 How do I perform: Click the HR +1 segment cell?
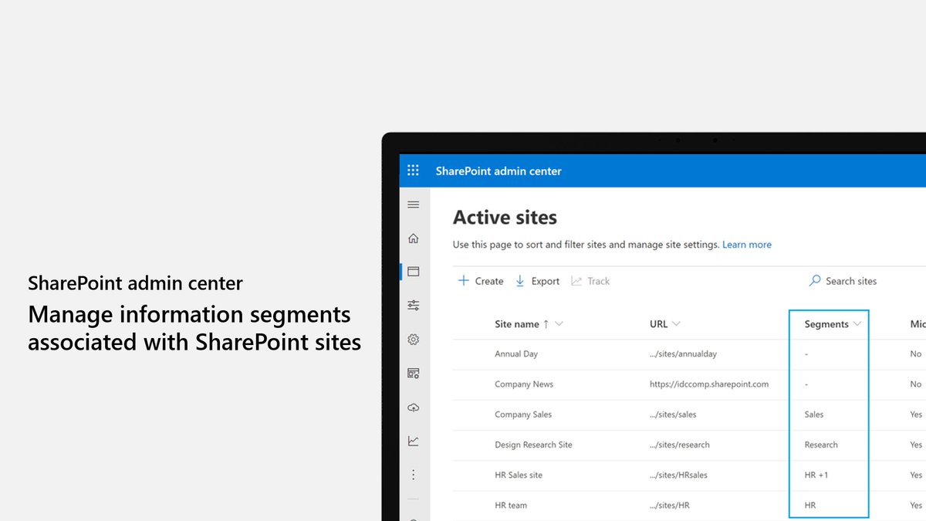click(816, 475)
